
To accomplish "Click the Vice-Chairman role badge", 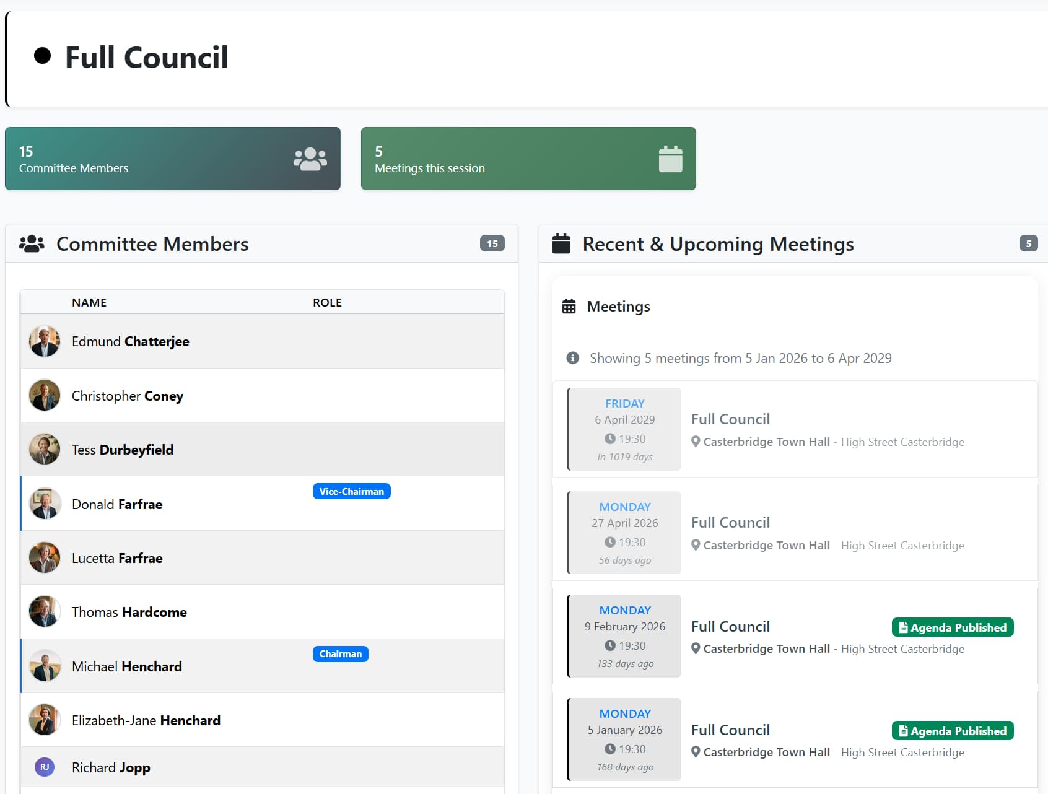I will [351, 491].
